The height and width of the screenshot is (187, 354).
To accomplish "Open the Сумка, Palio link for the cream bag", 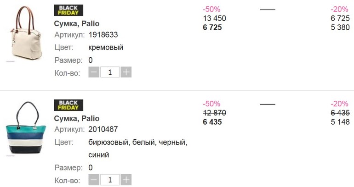I will tap(76, 23).
